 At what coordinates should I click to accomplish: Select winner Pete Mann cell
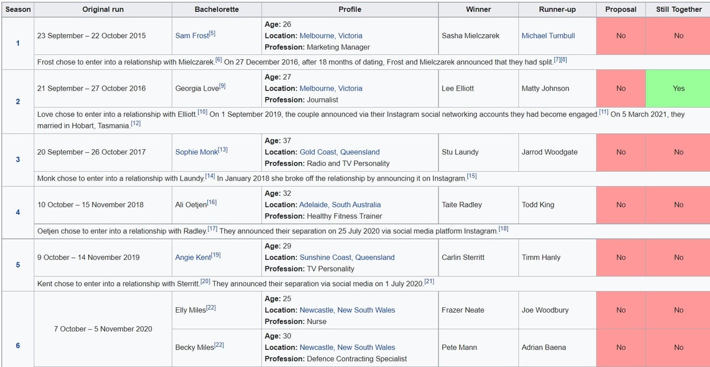pyautogui.click(x=478, y=347)
